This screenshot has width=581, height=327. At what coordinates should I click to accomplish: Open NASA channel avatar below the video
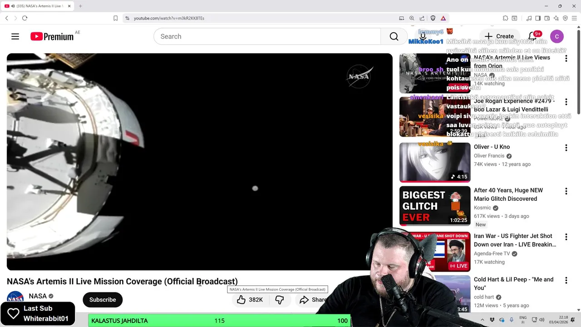(15, 299)
